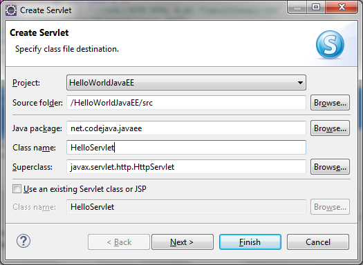Close the Create Servlet window

click(x=342, y=7)
